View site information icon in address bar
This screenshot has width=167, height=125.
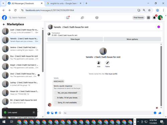pos(22,10)
